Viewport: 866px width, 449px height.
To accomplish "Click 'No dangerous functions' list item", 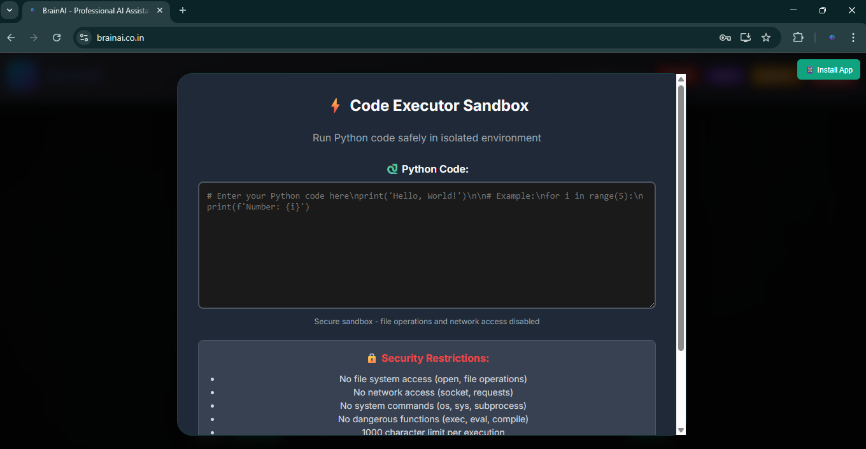I will click(433, 419).
